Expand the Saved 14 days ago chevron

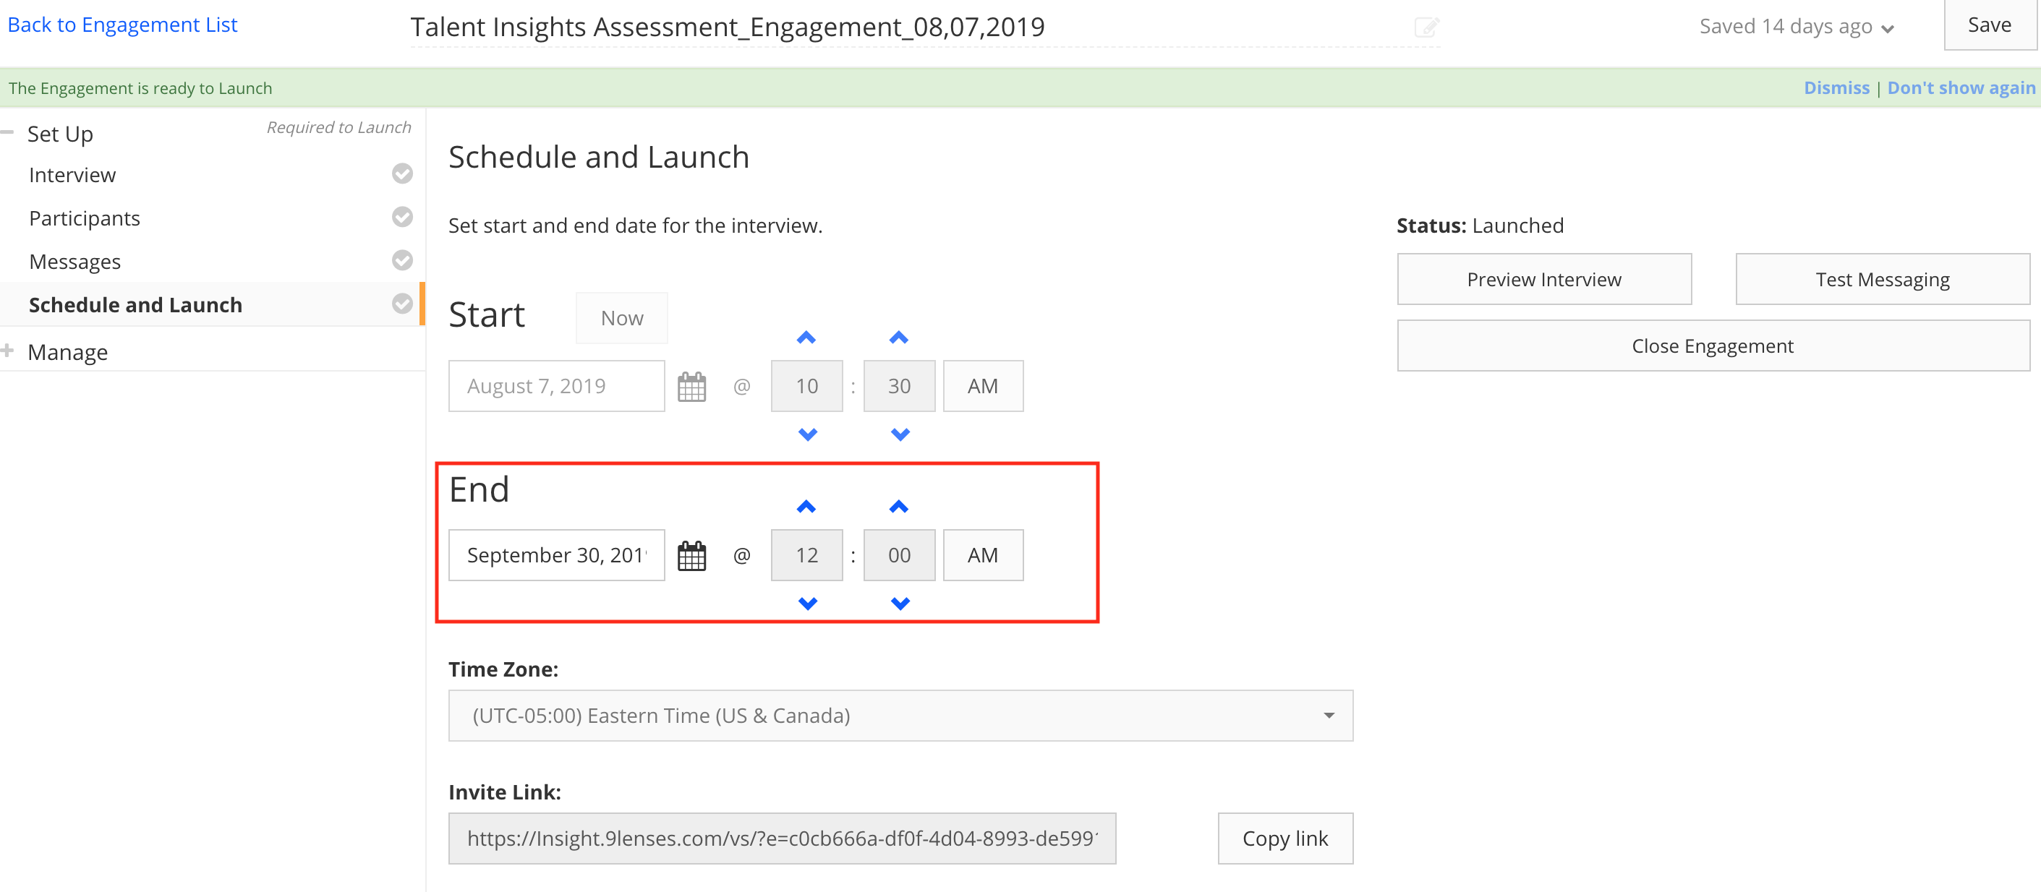[x=1887, y=30]
